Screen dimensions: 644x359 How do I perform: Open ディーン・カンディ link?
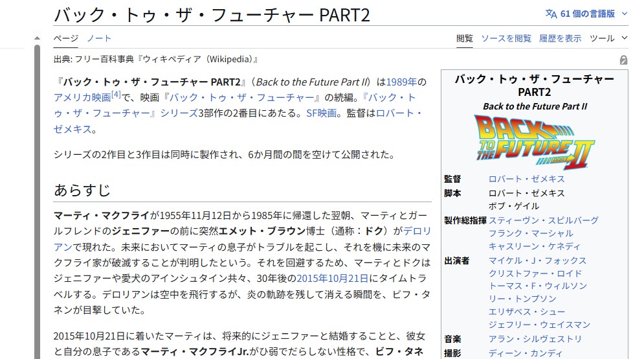click(526, 353)
